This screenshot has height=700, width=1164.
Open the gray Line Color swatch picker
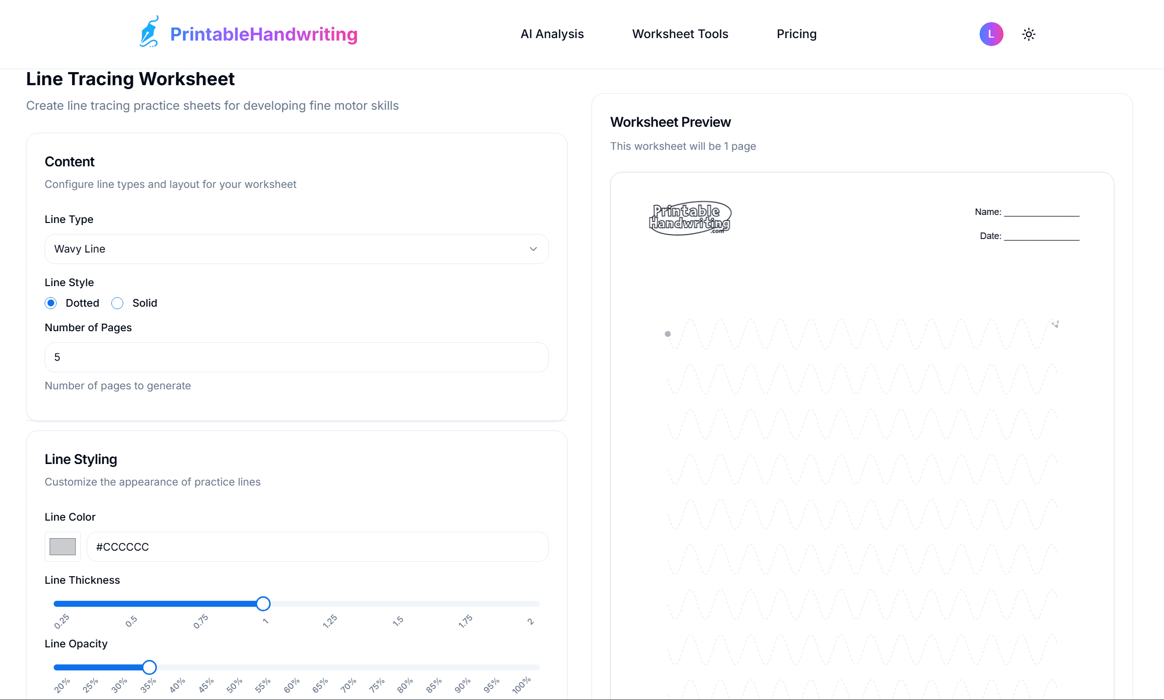click(62, 547)
